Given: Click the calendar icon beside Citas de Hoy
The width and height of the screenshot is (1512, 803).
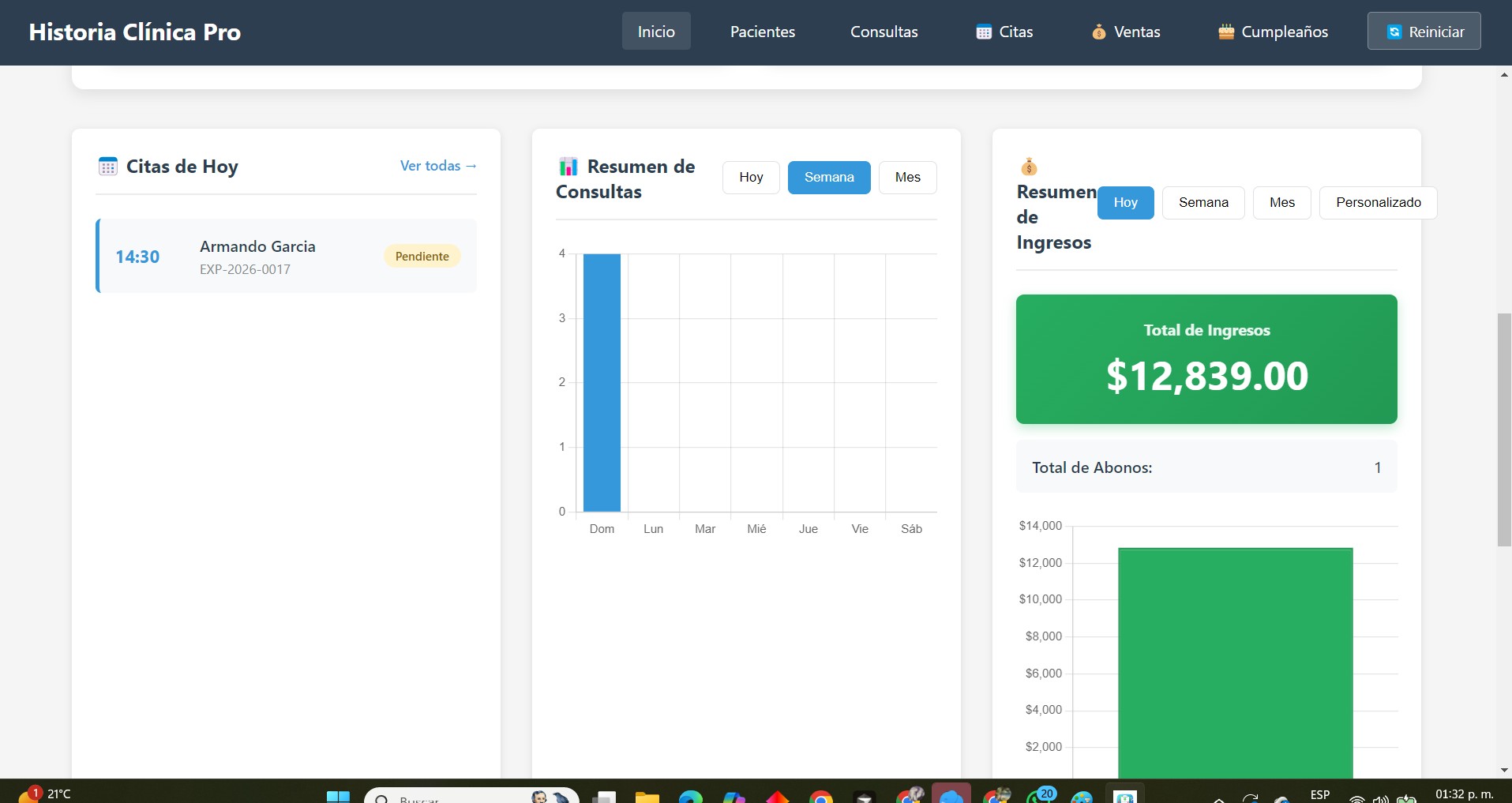Looking at the screenshot, I should (107, 167).
